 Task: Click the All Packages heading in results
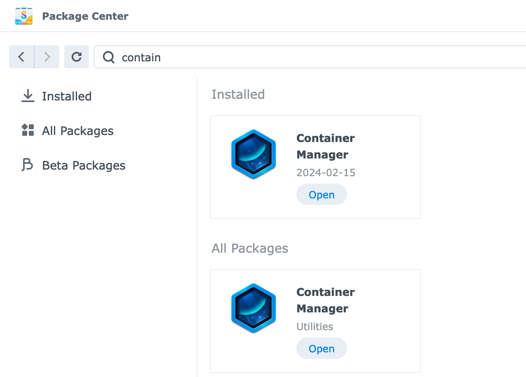point(250,248)
